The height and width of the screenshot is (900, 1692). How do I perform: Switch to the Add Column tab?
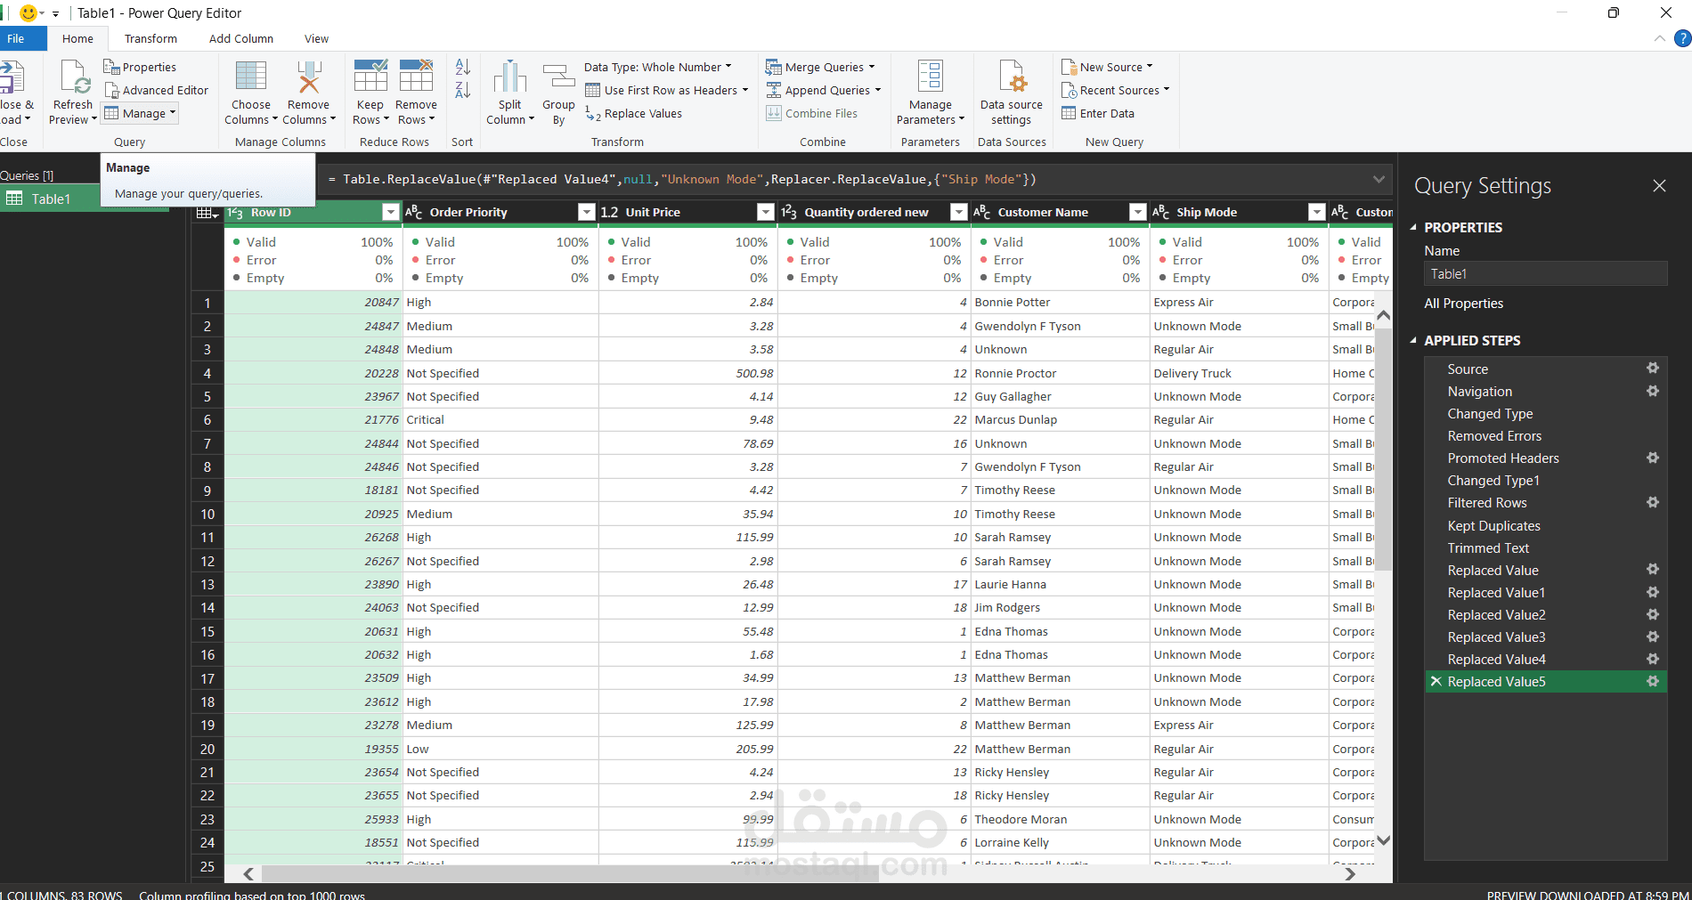click(241, 38)
